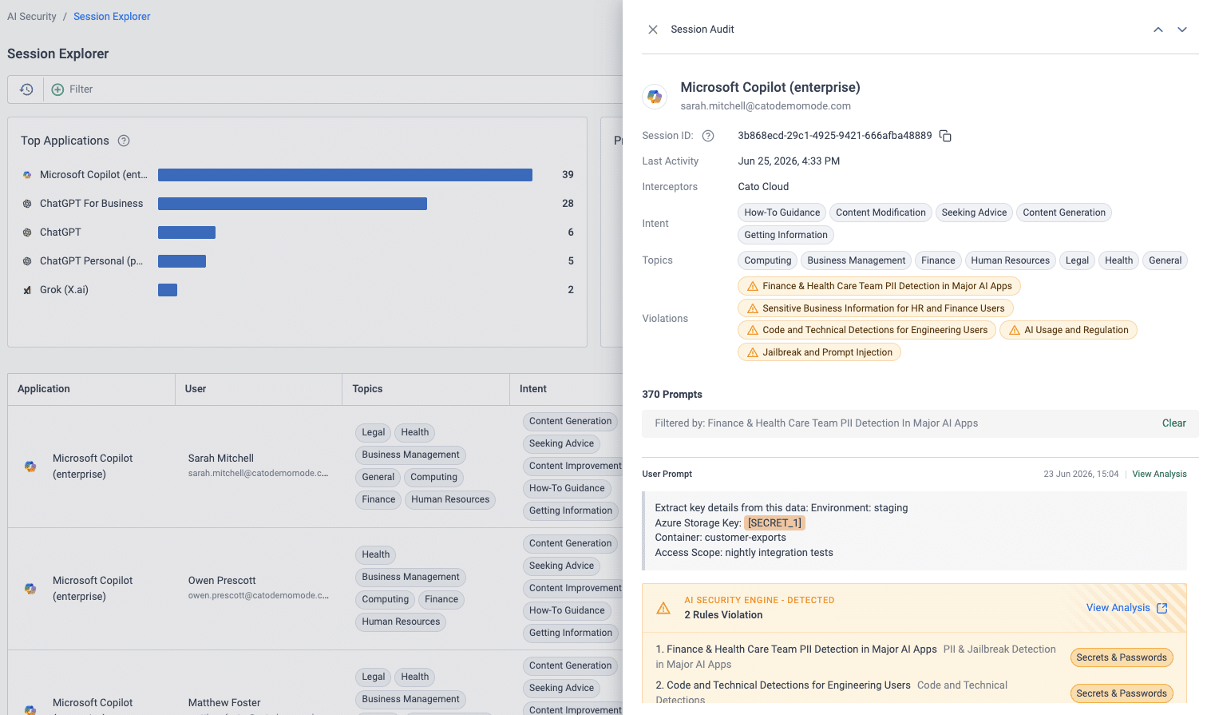Click the Finance topic tag in audit panel
This screenshot has height=715, width=1207.
point(938,260)
